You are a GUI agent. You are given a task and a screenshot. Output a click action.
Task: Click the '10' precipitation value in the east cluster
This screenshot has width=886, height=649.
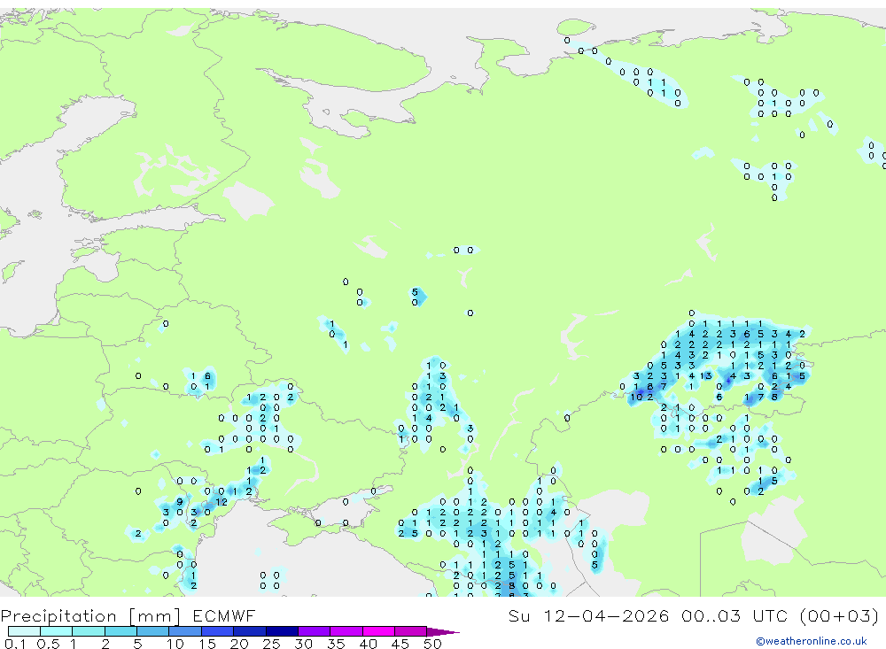click(637, 397)
